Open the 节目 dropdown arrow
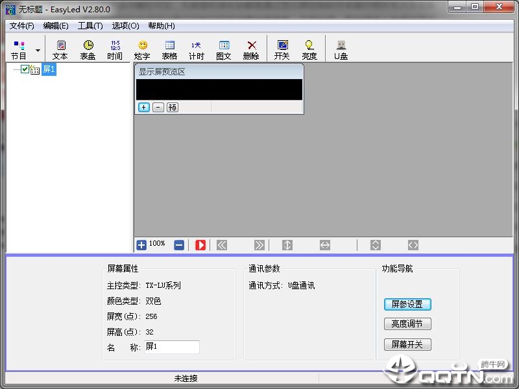 tap(38, 51)
